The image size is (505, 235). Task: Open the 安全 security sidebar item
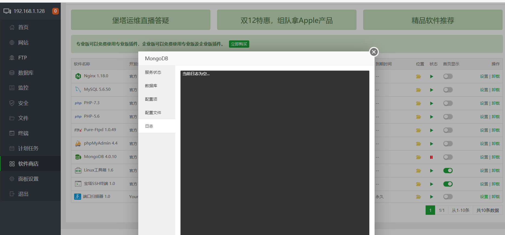[30, 103]
